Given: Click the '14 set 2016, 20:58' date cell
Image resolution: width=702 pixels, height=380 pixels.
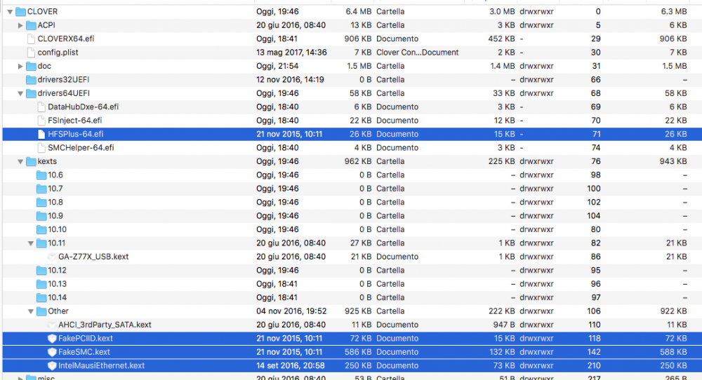Looking at the screenshot, I should pyautogui.click(x=291, y=366).
